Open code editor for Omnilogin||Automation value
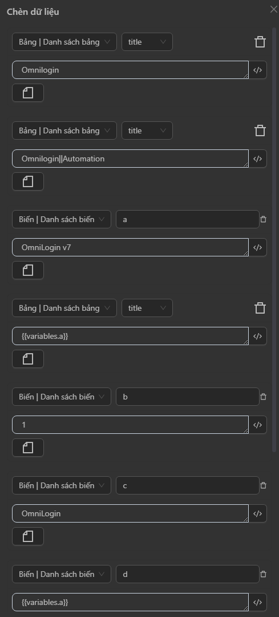The width and height of the screenshot is (279, 617). pyautogui.click(x=257, y=159)
